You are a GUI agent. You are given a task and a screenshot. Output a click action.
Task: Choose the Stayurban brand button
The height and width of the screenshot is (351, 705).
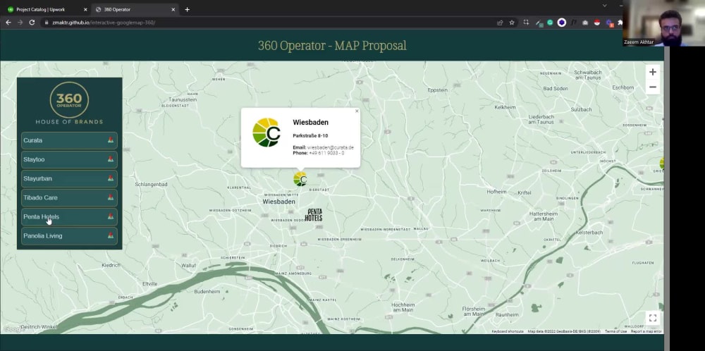[69, 178]
